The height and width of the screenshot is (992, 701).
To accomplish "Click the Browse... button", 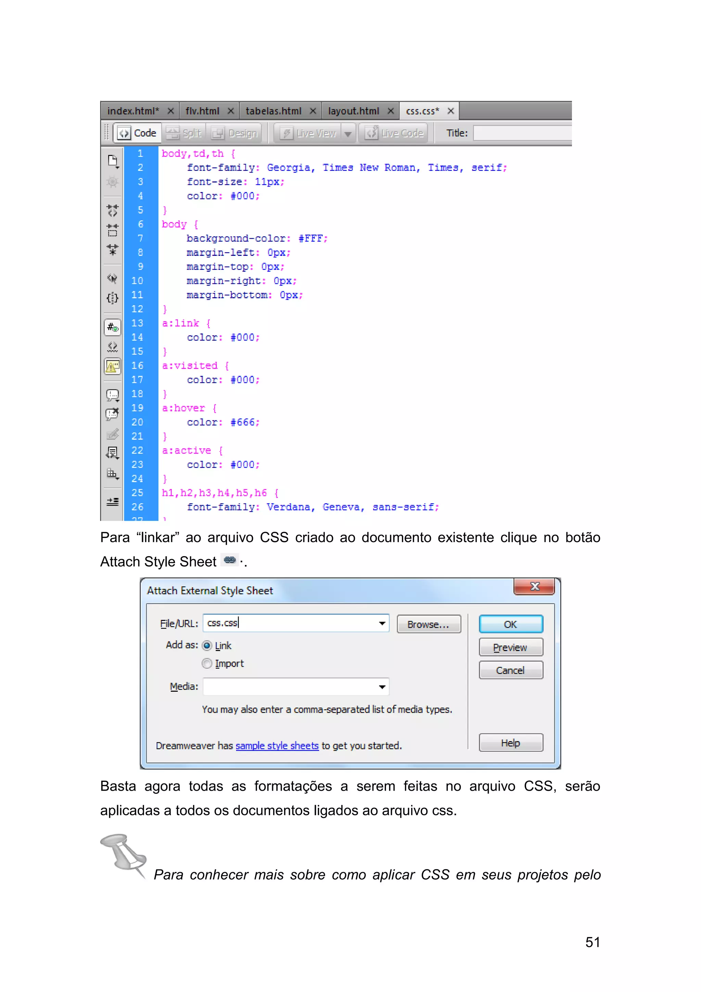I will point(429,624).
